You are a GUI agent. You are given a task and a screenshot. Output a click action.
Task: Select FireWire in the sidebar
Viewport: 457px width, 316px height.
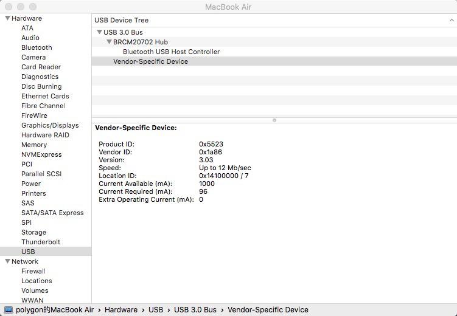34,115
